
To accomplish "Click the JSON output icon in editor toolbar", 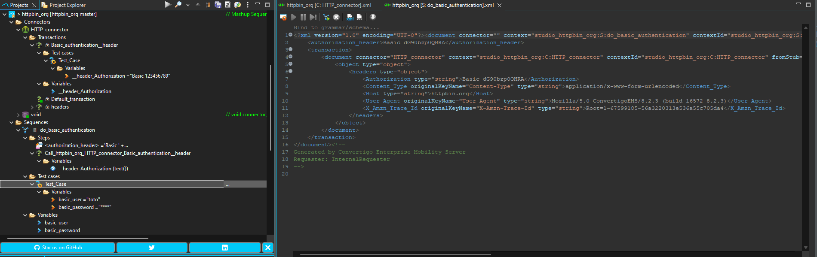I will click(x=359, y=17).
